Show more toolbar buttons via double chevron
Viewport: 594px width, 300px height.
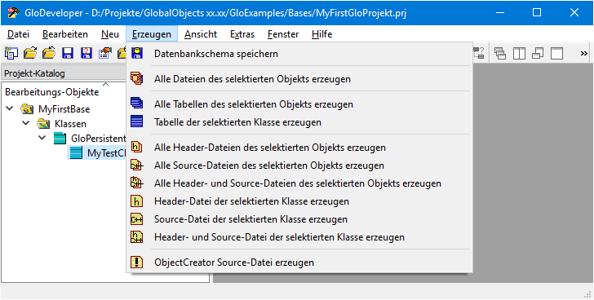tap(583, 53)
